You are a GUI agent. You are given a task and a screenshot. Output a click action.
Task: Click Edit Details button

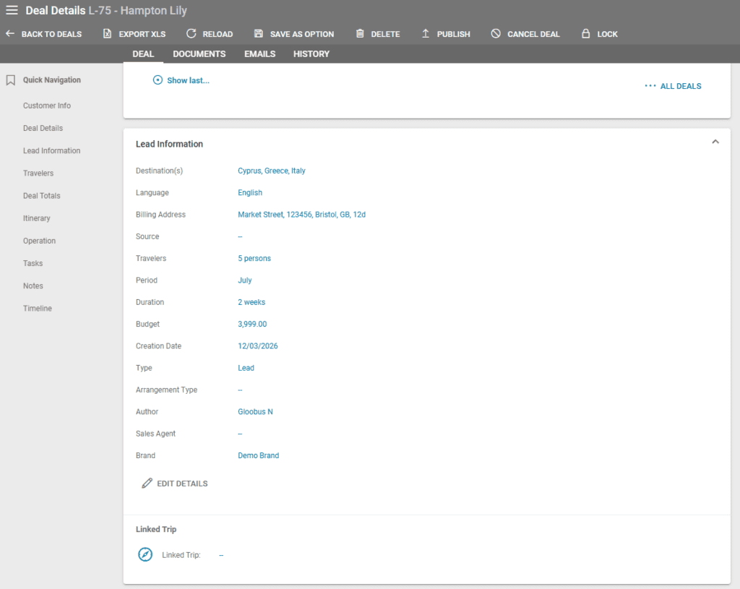[175, 483]
